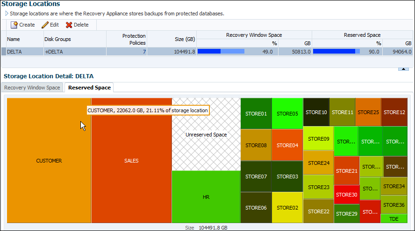Screen dimensions: 415x231
Task: Select the STORE29 tile
Action: click(347, 214)
